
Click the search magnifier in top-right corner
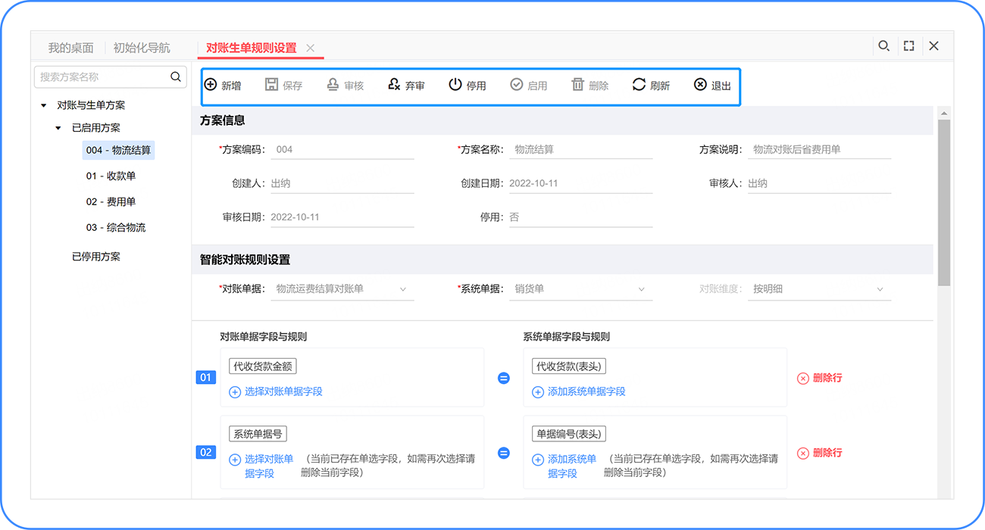click(883, 46)
